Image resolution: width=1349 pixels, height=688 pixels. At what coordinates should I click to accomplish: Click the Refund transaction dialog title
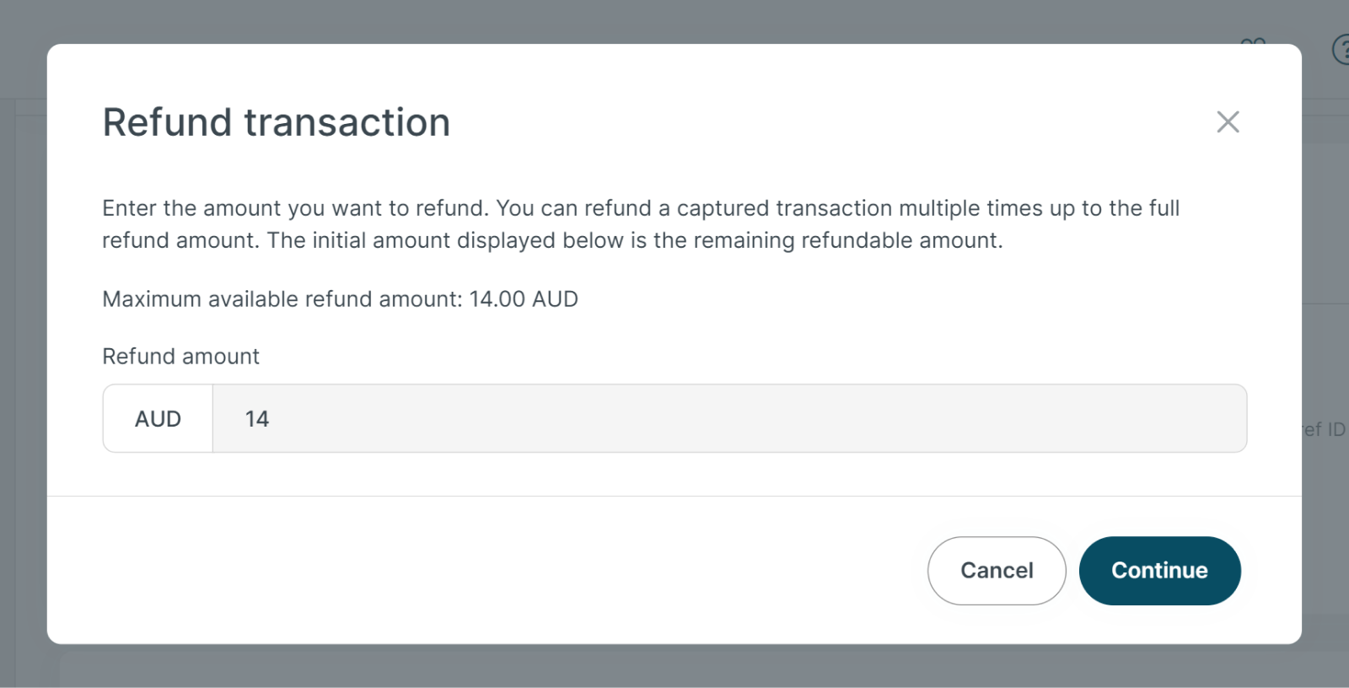pos(276,121)
